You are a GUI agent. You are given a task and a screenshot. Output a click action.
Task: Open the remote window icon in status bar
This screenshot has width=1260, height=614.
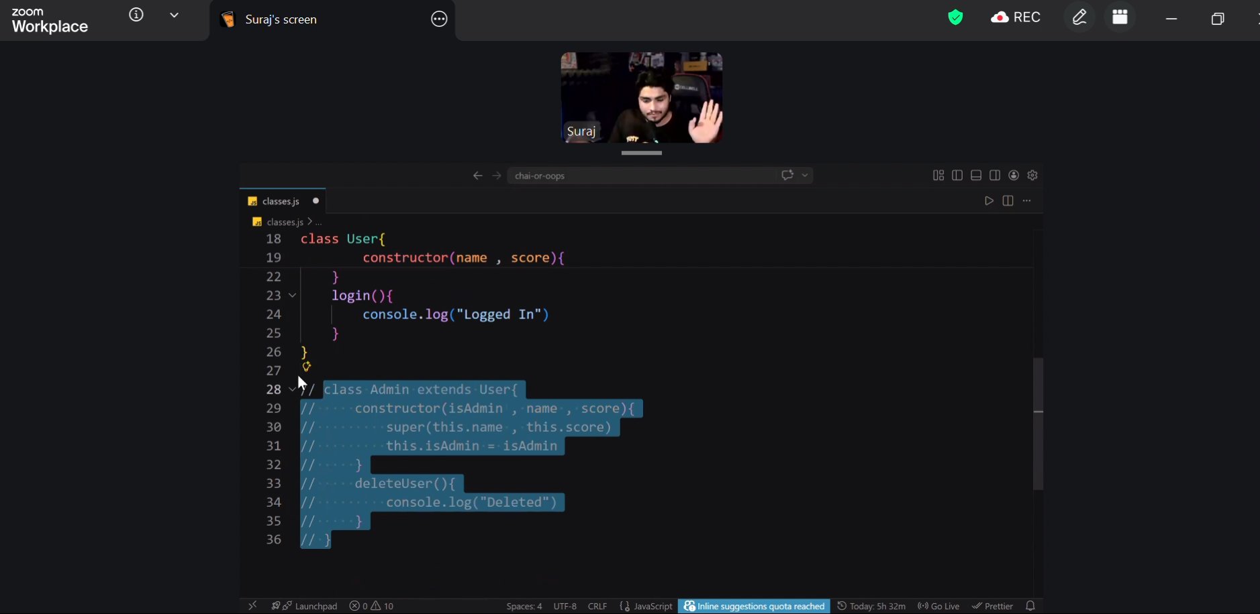(x=252, y=606)
